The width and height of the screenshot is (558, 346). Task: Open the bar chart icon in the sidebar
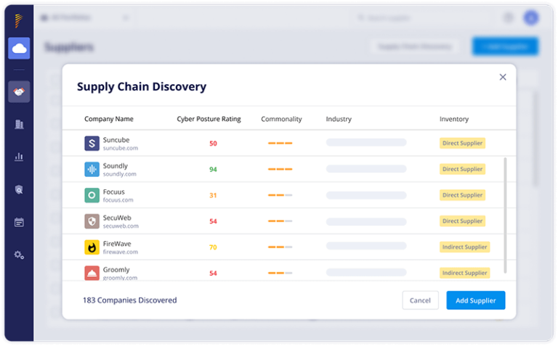19,157
